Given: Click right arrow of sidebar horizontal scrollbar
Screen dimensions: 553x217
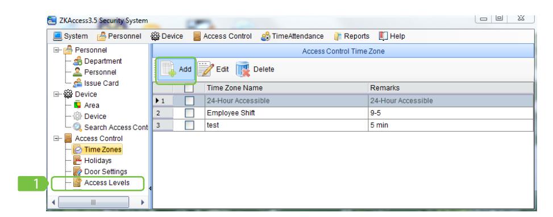Looking at the screenshot, I should pyautogui.click(x=143, y=202).
